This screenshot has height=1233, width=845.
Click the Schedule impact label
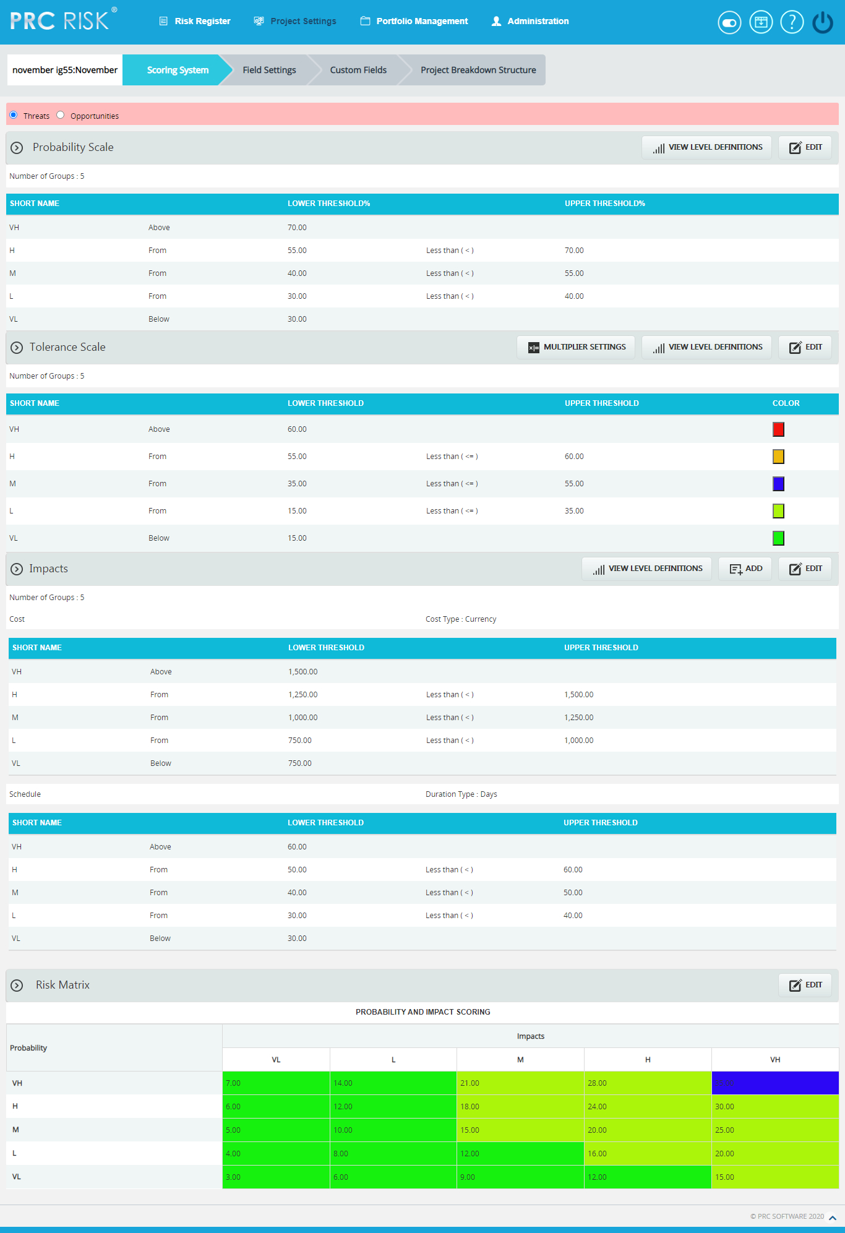25,794
